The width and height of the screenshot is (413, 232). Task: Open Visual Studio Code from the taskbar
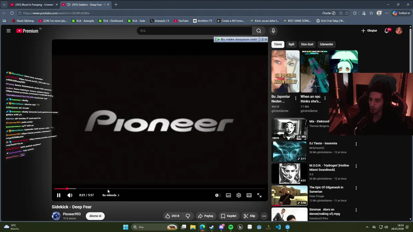coord(278,227)
